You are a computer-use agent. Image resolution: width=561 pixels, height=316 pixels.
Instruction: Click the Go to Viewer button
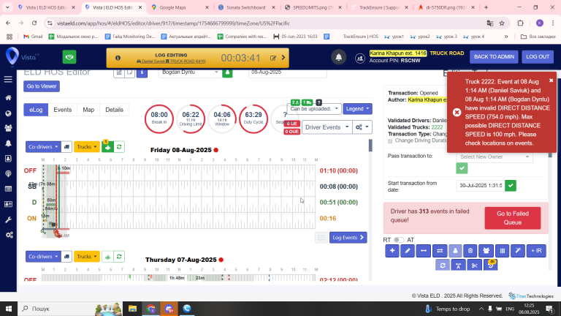(42, 86)
